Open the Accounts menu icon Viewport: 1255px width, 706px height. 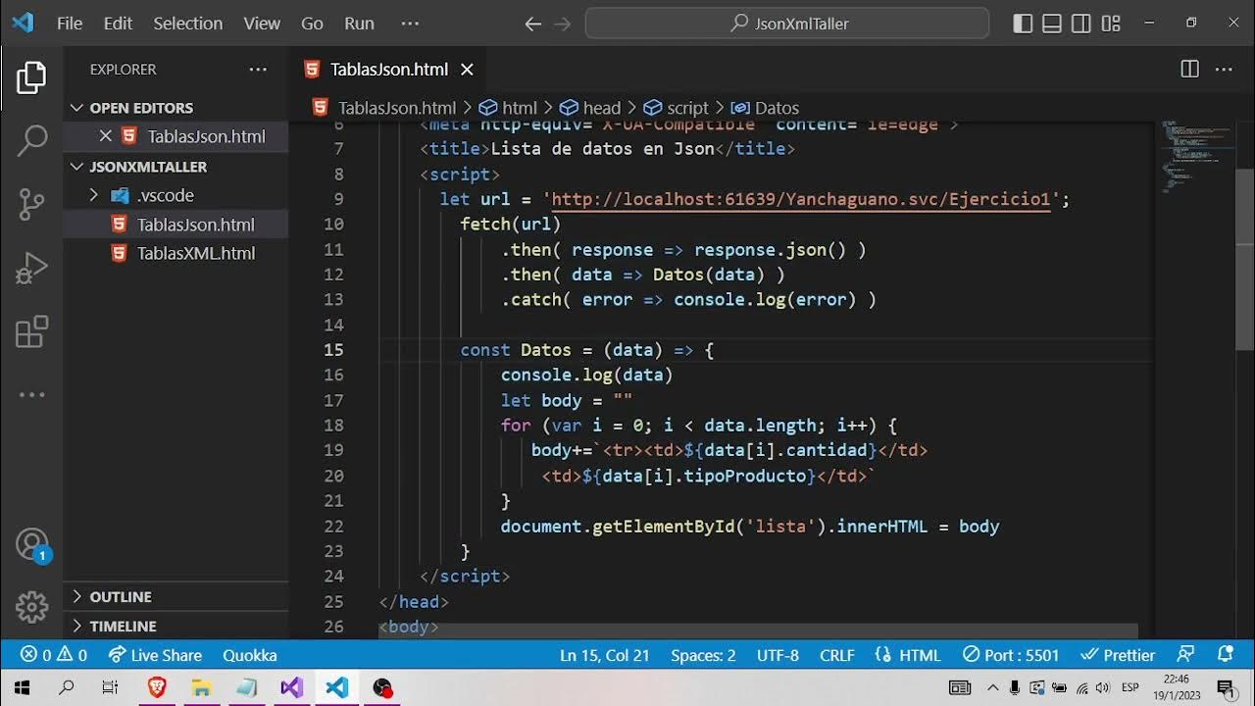(x=31, y=544)
